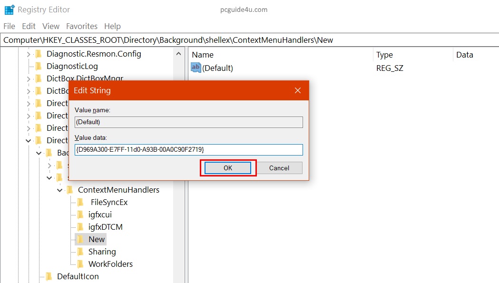Click the registry path address bar
Image resolution: width=499 pixels, height=283 pixels.
[249, 40]
